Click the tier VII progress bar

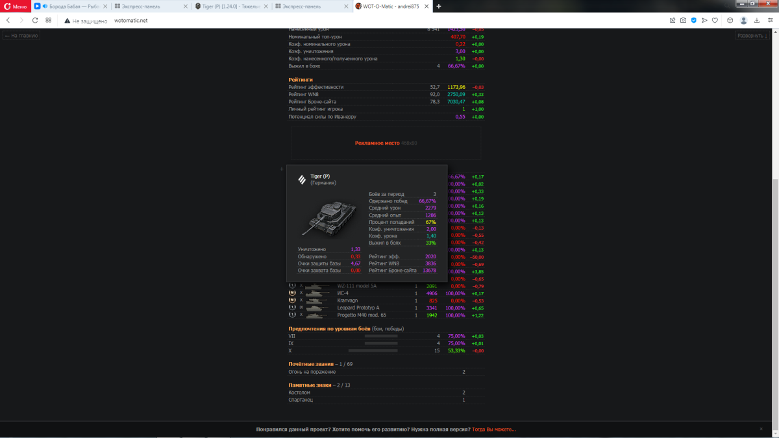381,336
